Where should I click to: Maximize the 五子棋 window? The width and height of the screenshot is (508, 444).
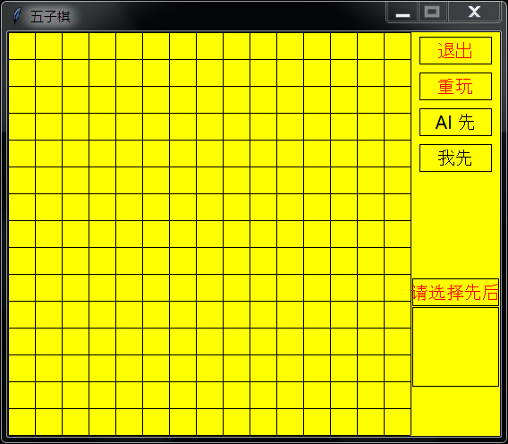432,12
